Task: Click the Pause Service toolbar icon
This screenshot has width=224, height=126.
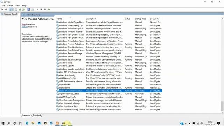Action: coord(45,9)
